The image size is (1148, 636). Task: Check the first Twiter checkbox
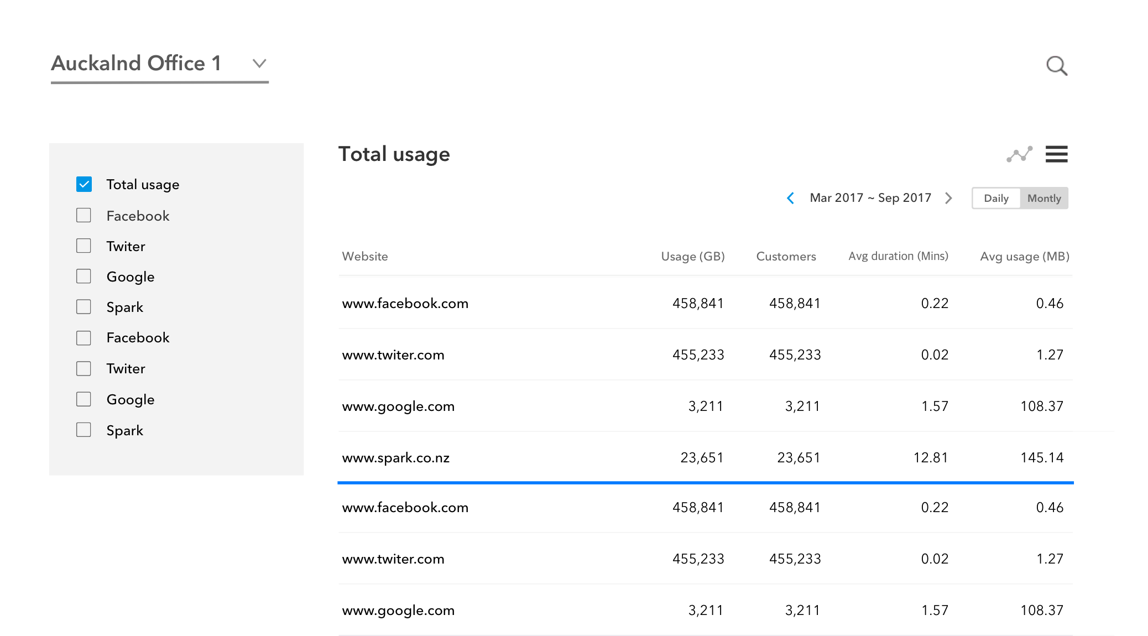(84, 246)
